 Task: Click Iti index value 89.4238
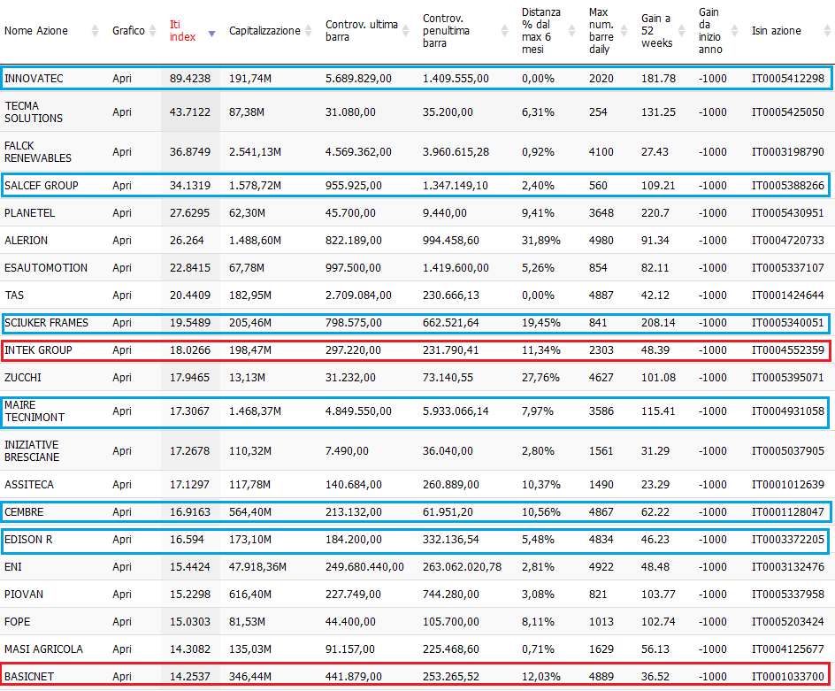pos(190,79)
